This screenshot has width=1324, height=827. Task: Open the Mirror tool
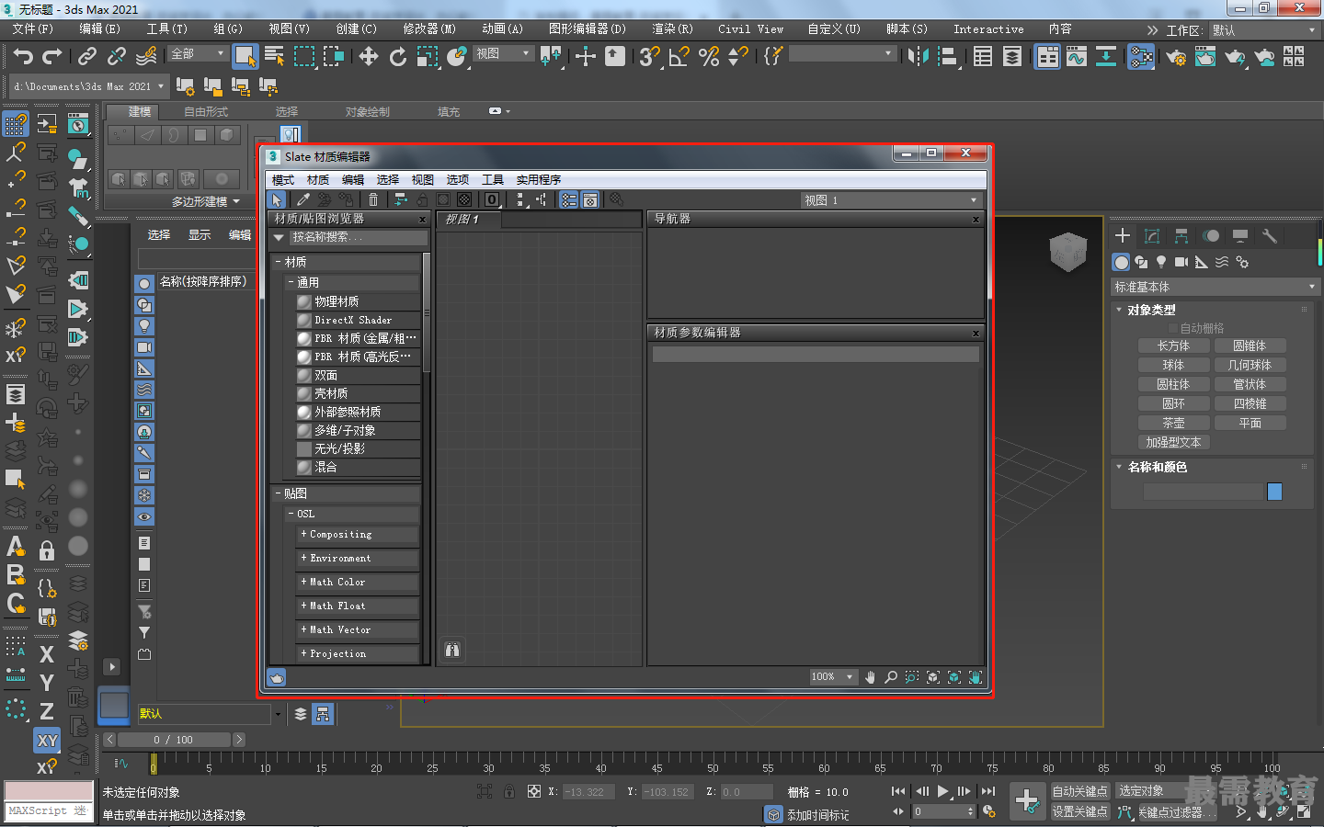click(x=918, y=57)
